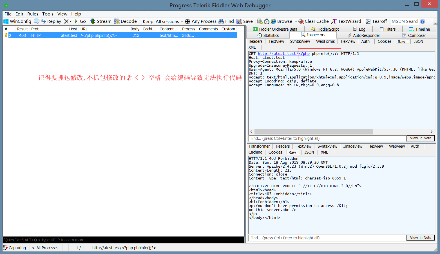The height and width of the screenshot is (254, 440).
Task: Click the MSDN Search input field
Action: [x=405, y=21]
